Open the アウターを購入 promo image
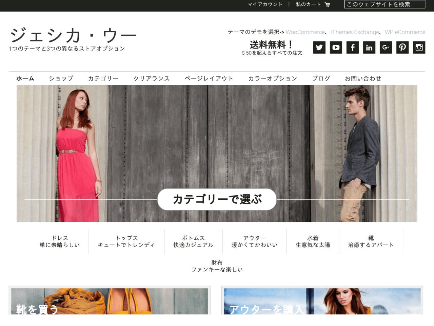The width and height of the screenshot is (434, 326). tap(322, 301)
